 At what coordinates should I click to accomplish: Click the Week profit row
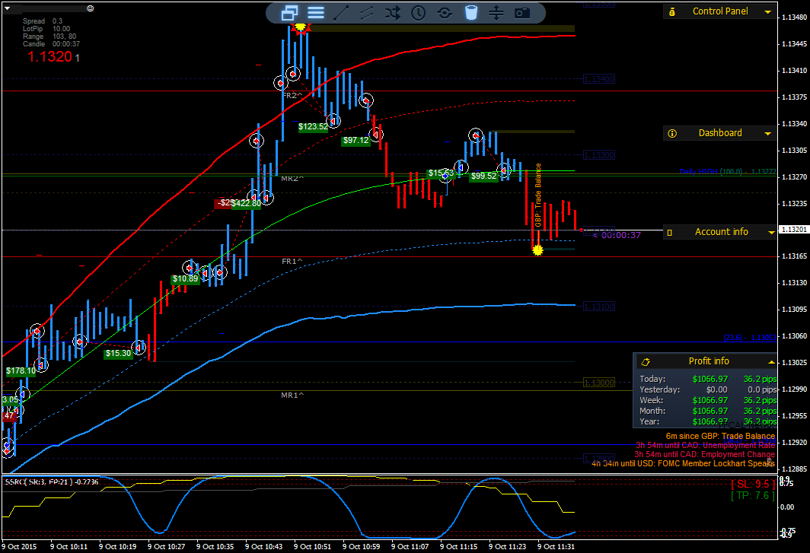708,400
